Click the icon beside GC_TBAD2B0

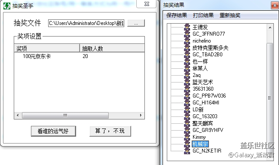pos(187,55)
